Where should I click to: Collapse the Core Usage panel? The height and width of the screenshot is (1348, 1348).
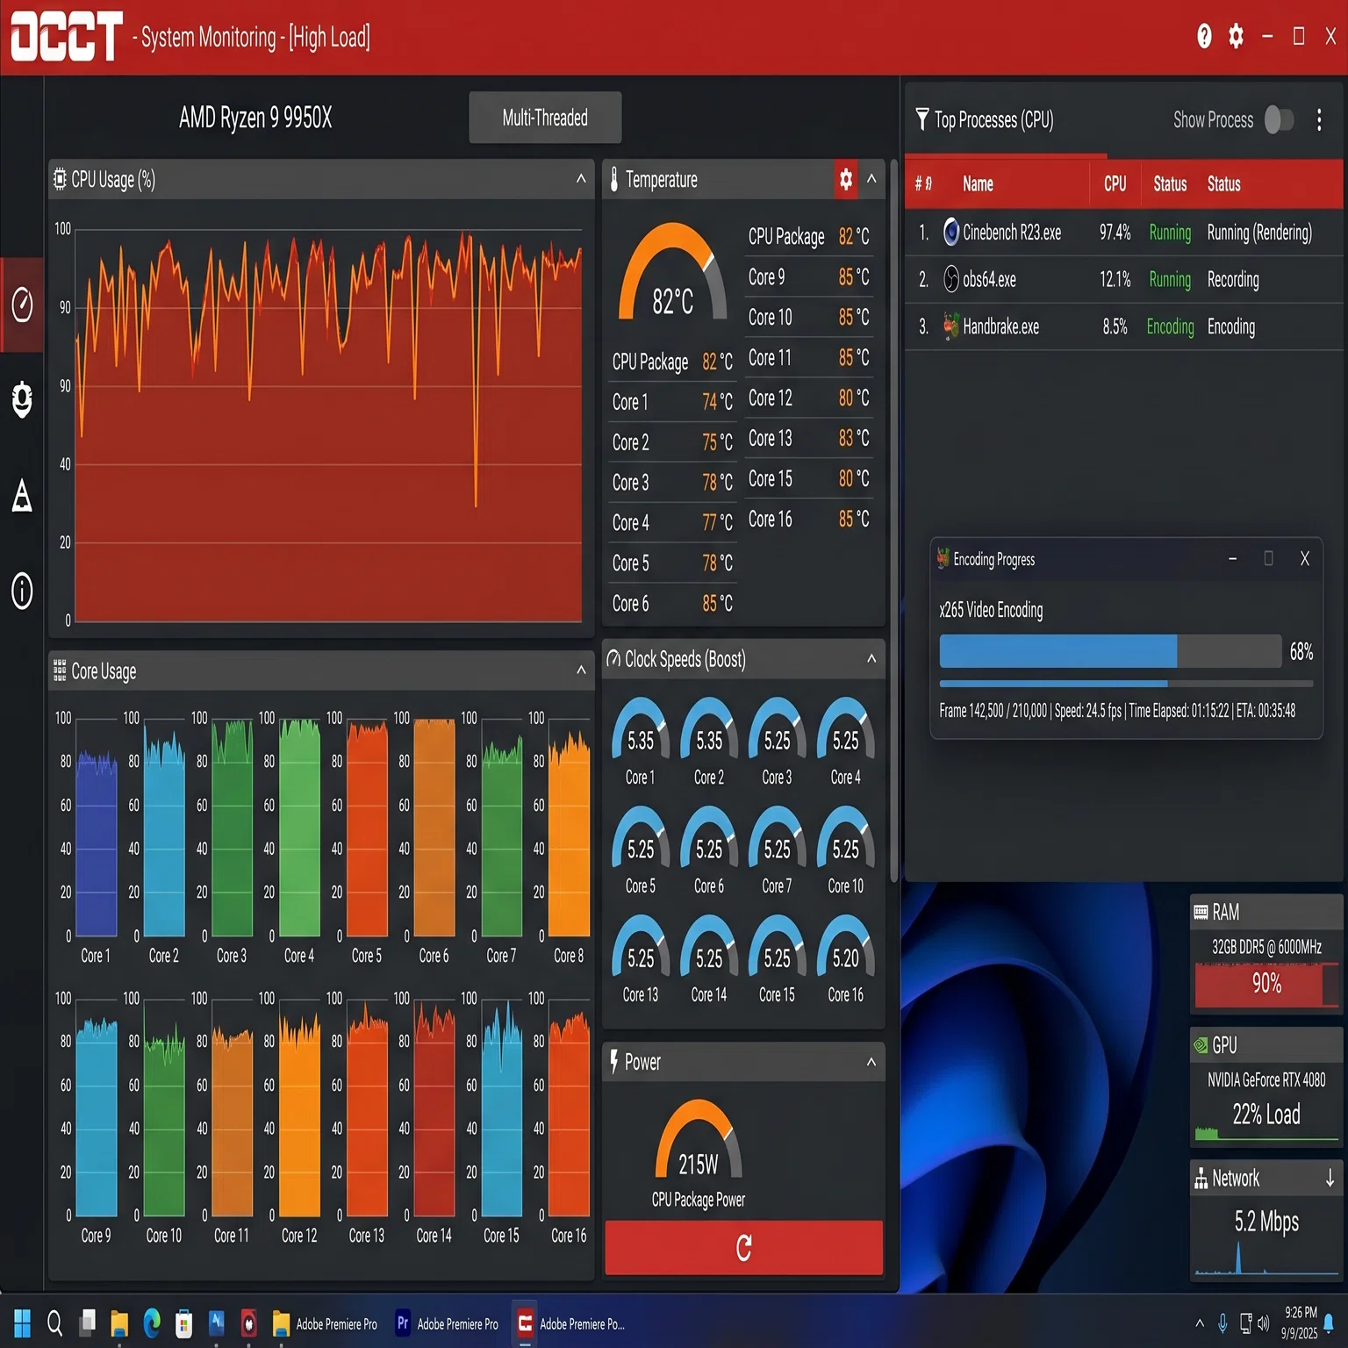click(x=581, y=670)
